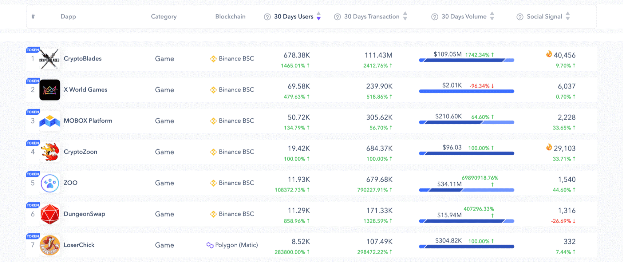The width and height of the screenshot is (624, 265).
Task: Click the Binance icon in MOBOX Platform row
Action: pos(213,121)
